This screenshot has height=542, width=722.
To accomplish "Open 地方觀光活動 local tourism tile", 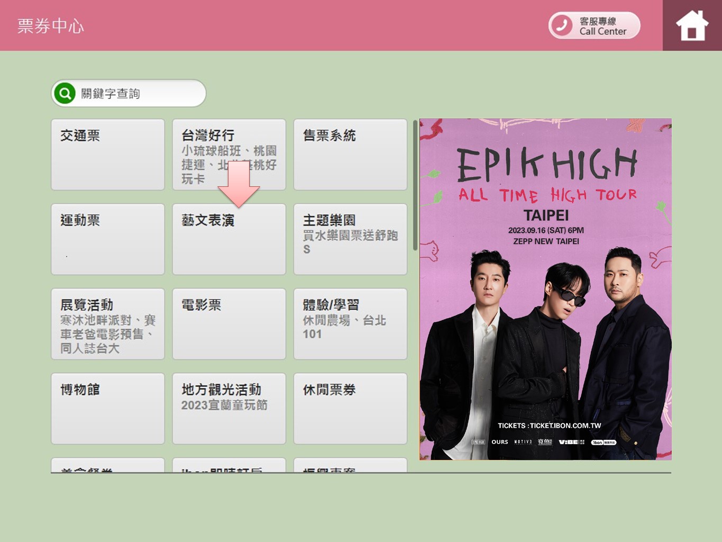I will pos(229,409).
